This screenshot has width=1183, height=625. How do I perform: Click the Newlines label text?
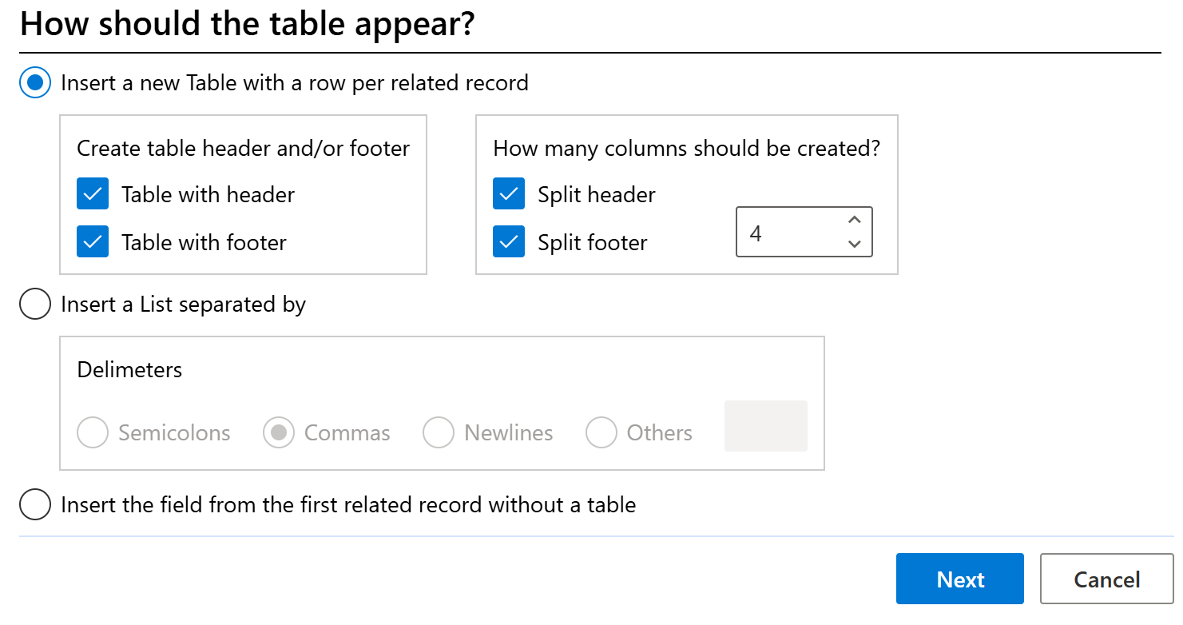point(508,433)
